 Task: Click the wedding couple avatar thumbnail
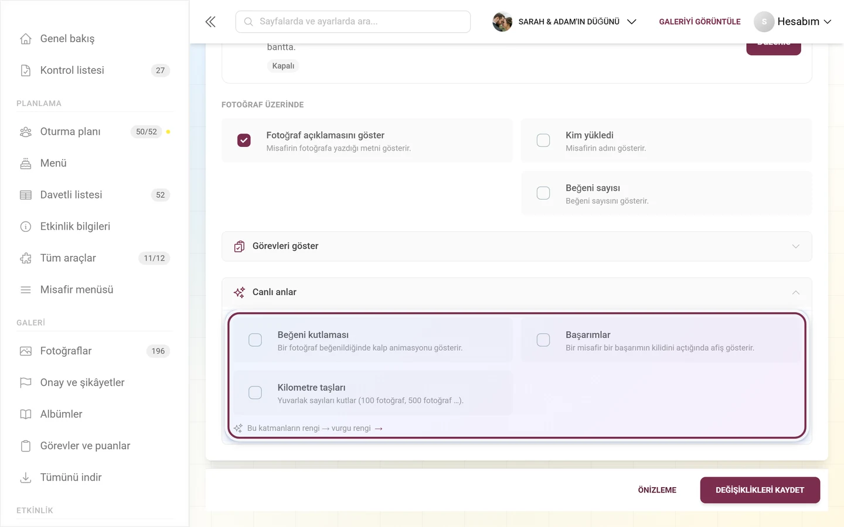point(502,22)
